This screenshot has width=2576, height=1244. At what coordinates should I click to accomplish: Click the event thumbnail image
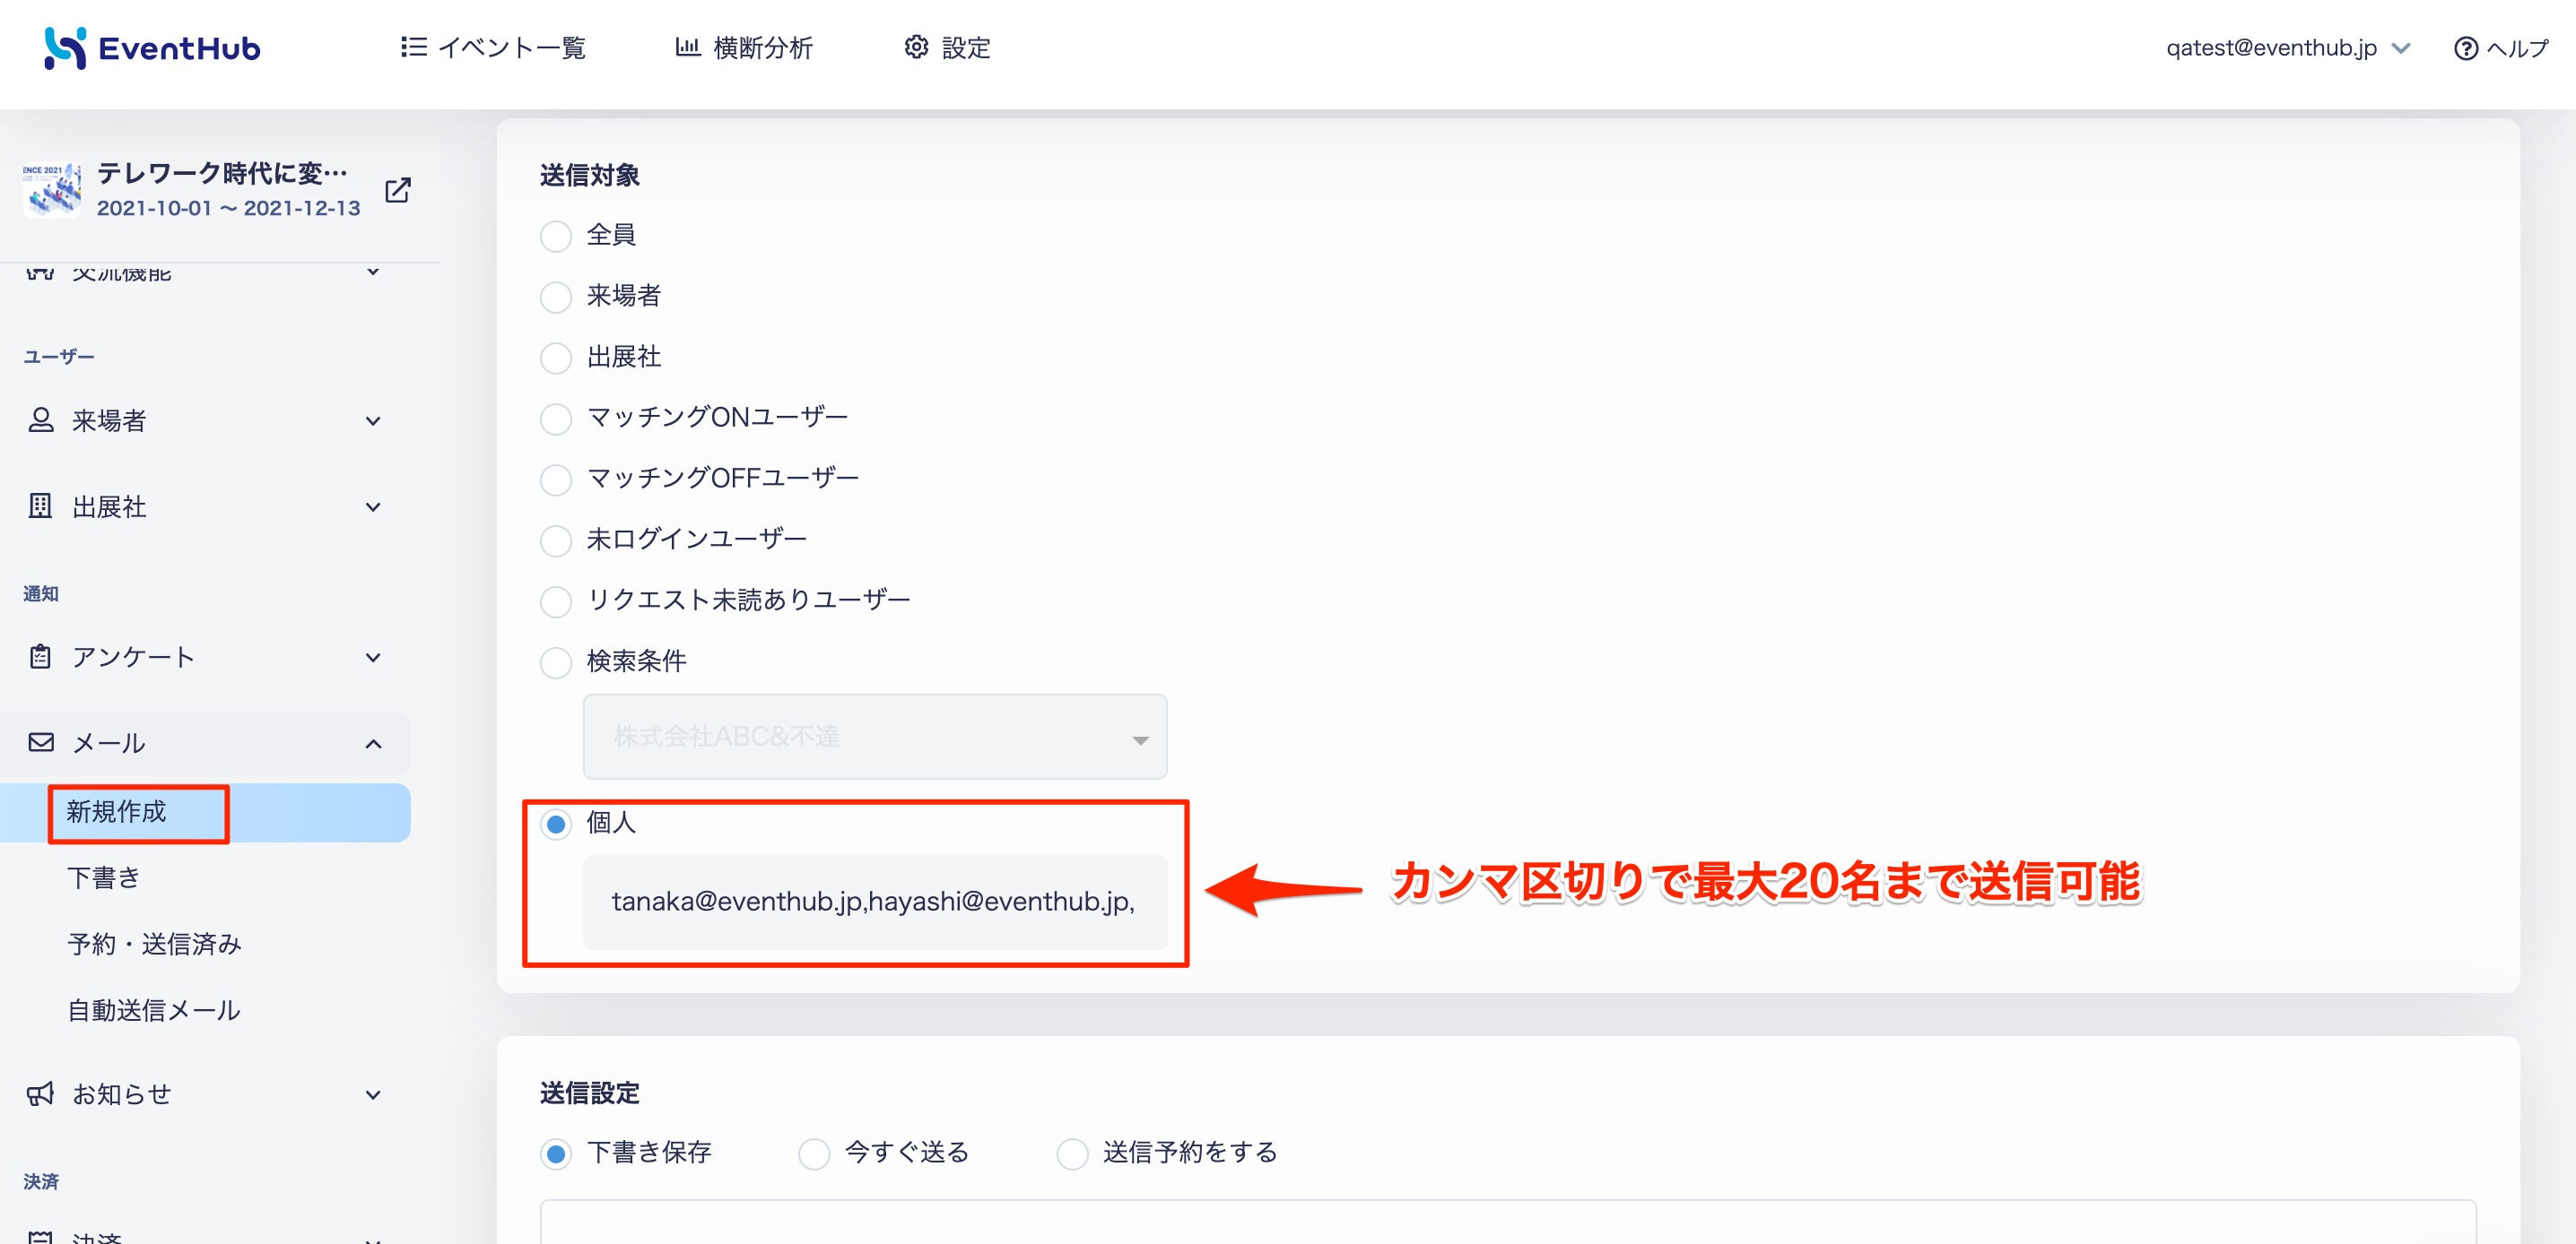click(x=52, y=190)
